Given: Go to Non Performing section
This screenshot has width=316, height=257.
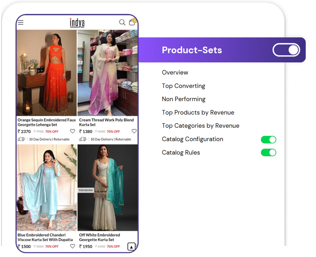Looking at the screenshot, I should pos(184,99).
